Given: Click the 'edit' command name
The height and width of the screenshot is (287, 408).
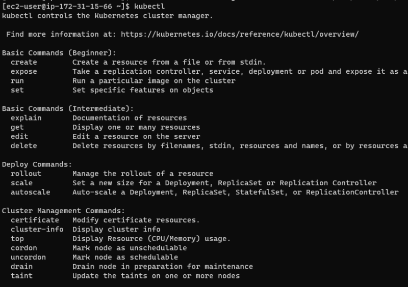Looking at the screenshot, I should click(x=19, y=136).
